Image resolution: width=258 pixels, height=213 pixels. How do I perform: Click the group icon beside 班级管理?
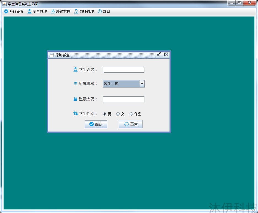(53, 11)
